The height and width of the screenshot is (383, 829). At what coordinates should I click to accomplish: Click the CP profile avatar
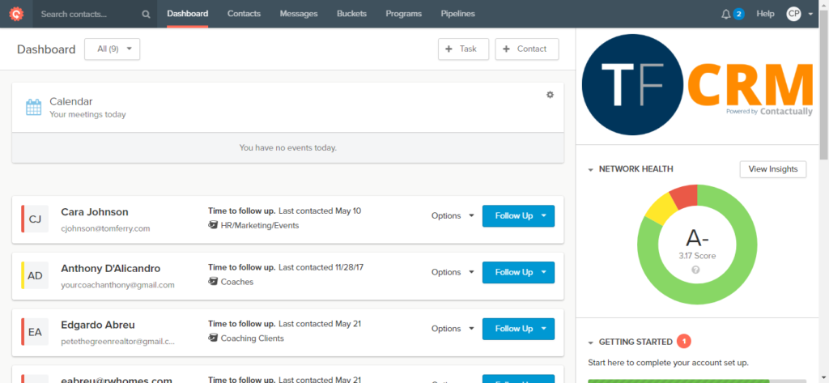coord(793,14)
